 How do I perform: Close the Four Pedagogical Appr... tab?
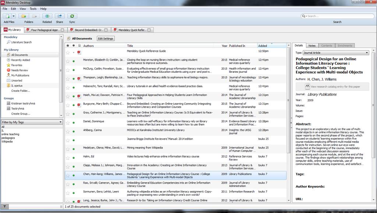click(63, 30)
